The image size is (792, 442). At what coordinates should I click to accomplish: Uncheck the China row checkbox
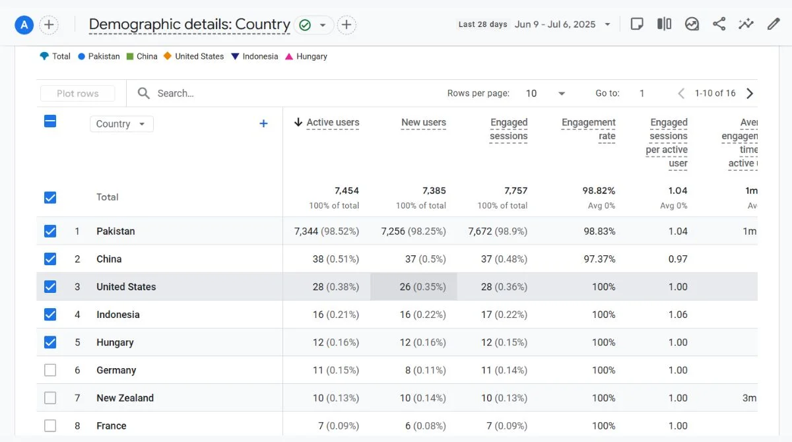click(50, 259)
